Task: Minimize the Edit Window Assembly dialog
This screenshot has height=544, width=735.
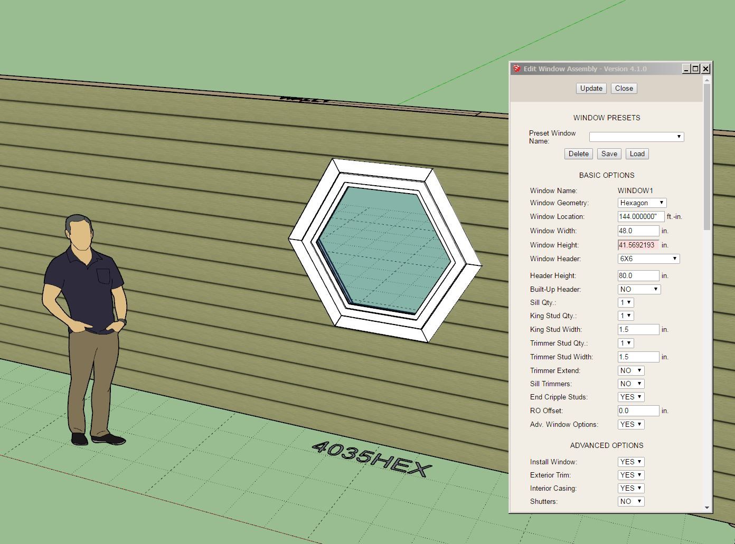Action: point(686,69)
